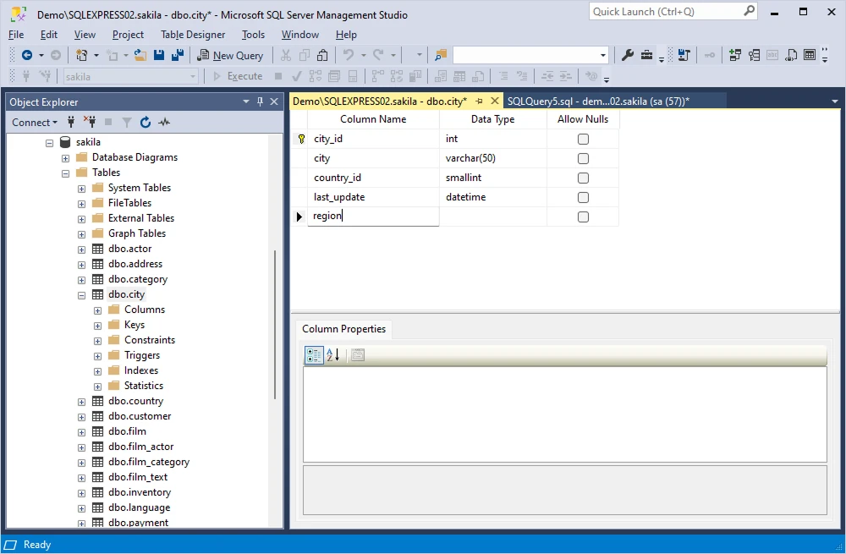
Task: Click the Navigate Backward arrow icon
Action: pyautogui.click(x=26, y=55)
